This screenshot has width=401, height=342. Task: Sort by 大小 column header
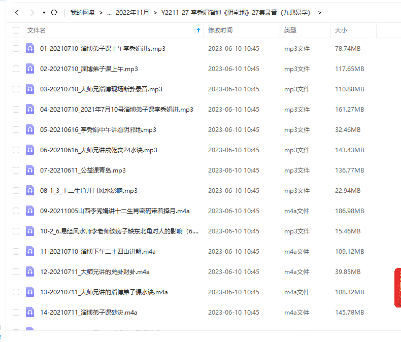pos(341,30)
